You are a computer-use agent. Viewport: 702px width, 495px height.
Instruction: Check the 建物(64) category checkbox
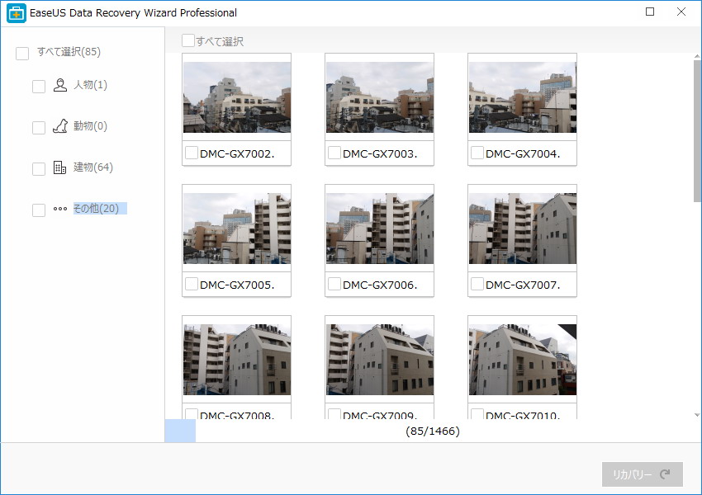tap(39, 168)
